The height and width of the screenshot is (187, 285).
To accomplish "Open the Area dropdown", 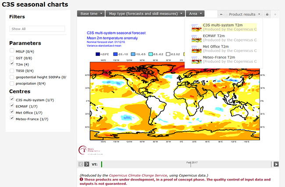I will (195, 14).
